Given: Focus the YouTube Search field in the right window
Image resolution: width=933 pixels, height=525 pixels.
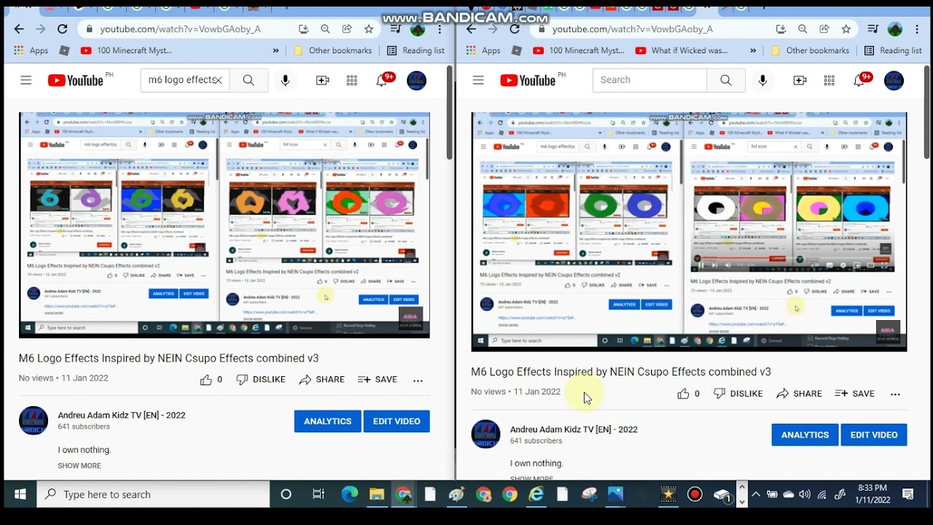Looking at the screenshot, I should pyautogui.click(x=649, y=80).
